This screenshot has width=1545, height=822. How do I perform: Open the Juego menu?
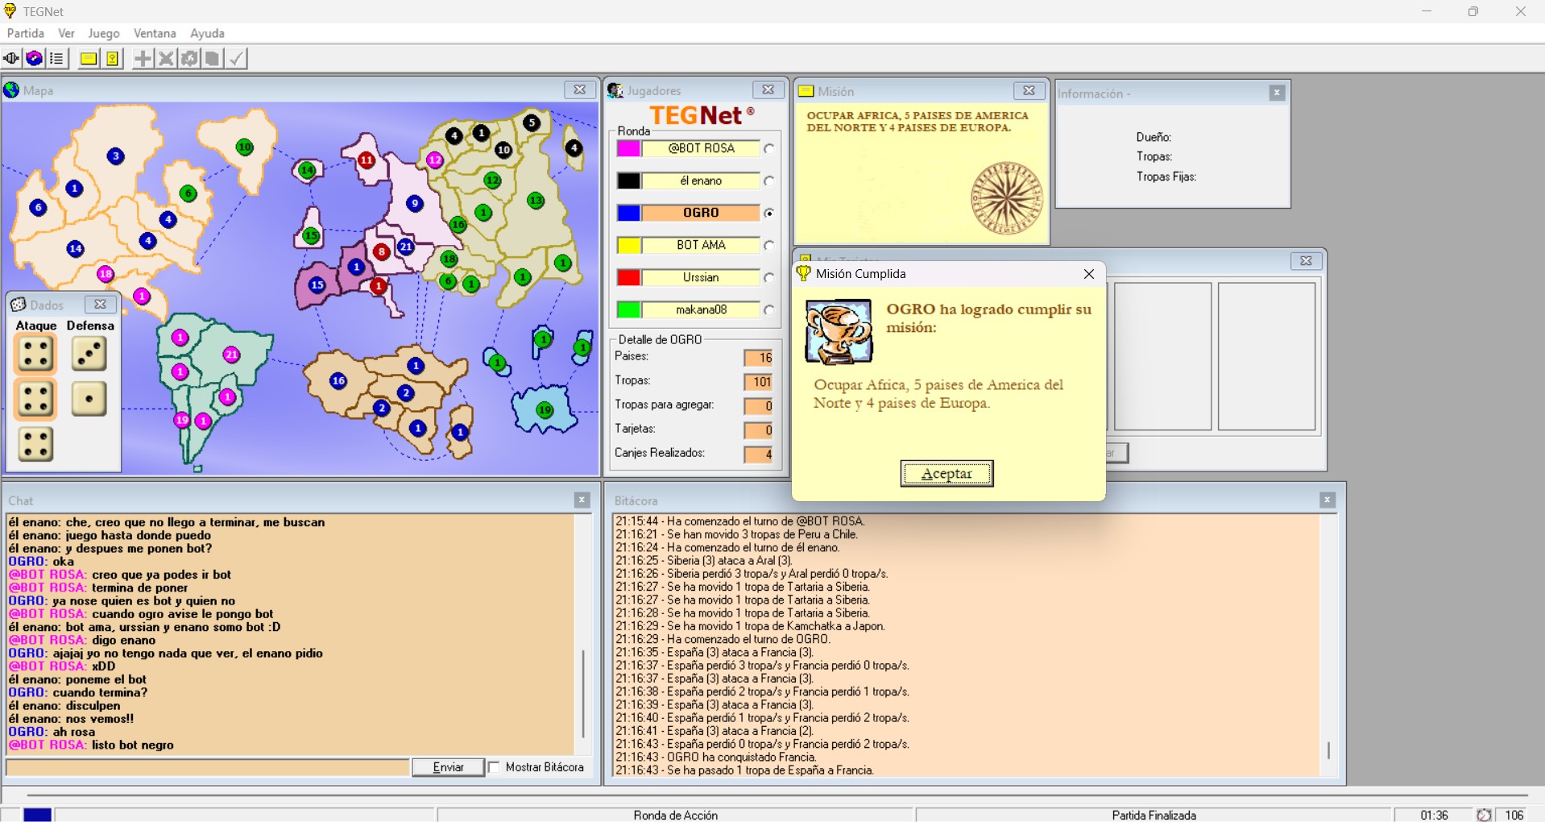103,33
